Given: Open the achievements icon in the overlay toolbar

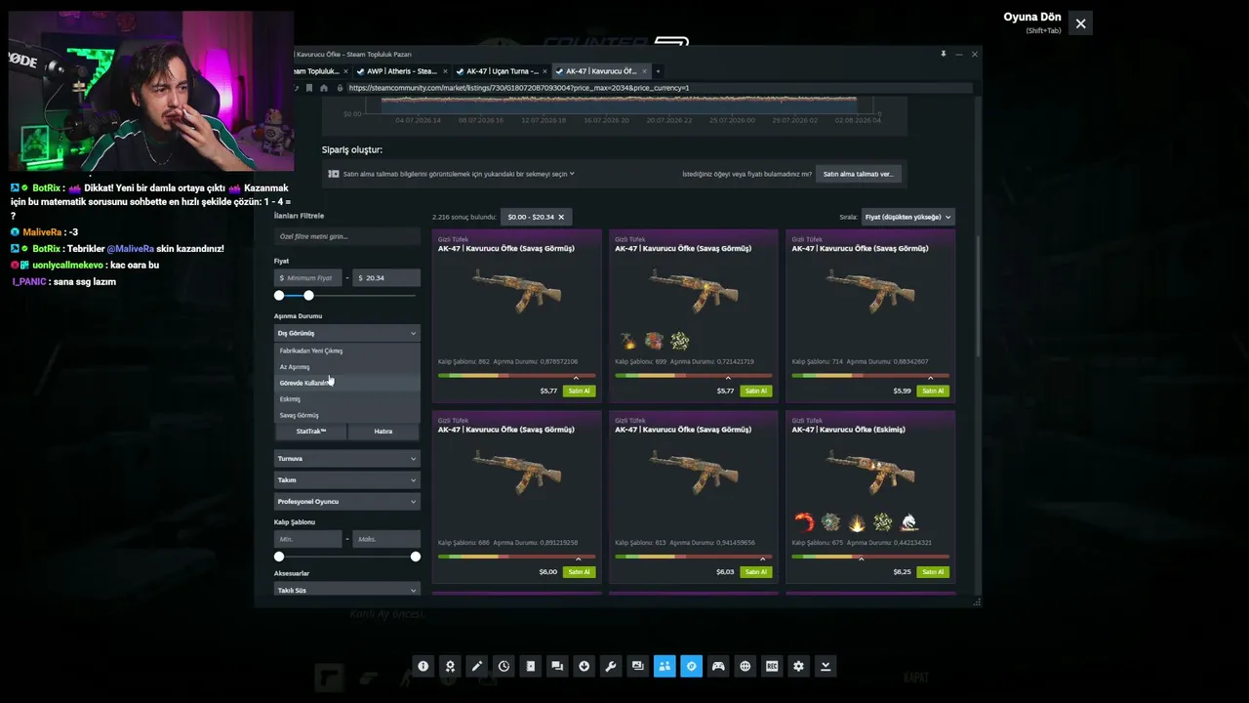Looking at the screenshot, I should point(450,666).
